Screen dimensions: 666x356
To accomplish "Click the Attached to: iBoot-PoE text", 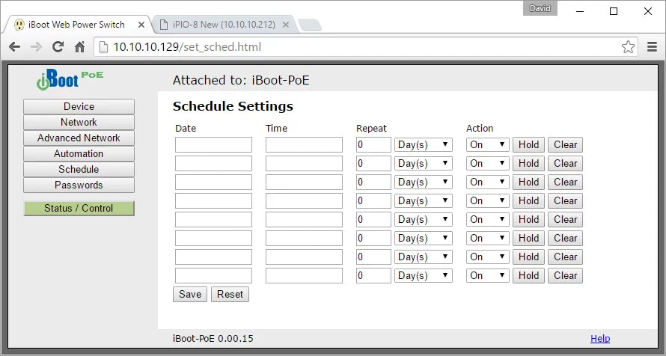I will tap(241, 80).
